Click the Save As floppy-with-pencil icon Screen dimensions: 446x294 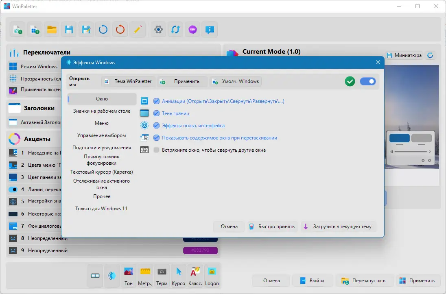point(86,30)
